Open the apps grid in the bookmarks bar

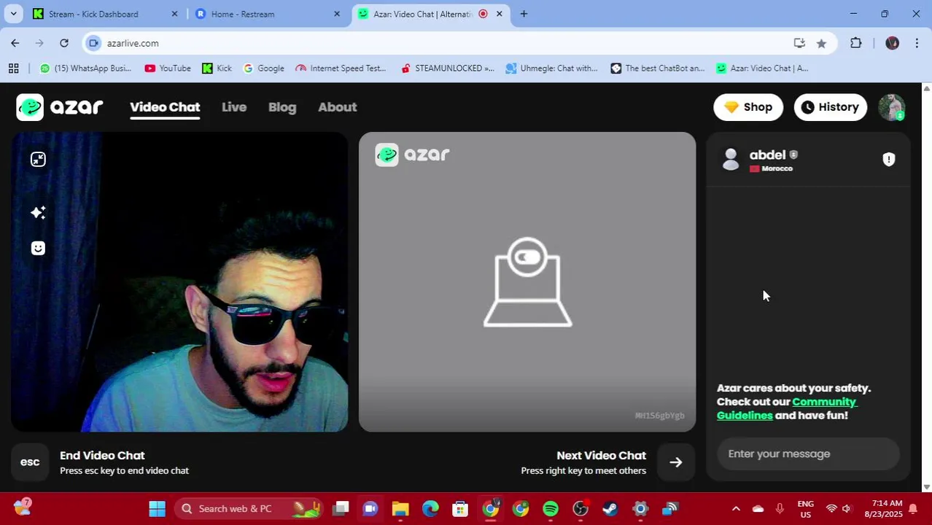coord(13,68)
